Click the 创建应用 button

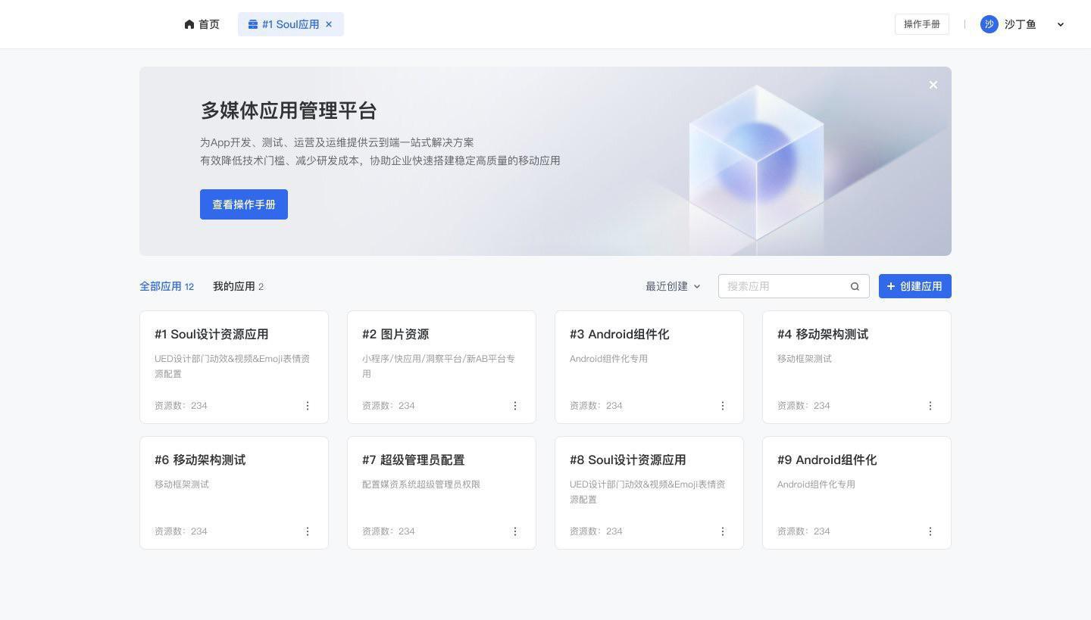click(x=915, y=286)
